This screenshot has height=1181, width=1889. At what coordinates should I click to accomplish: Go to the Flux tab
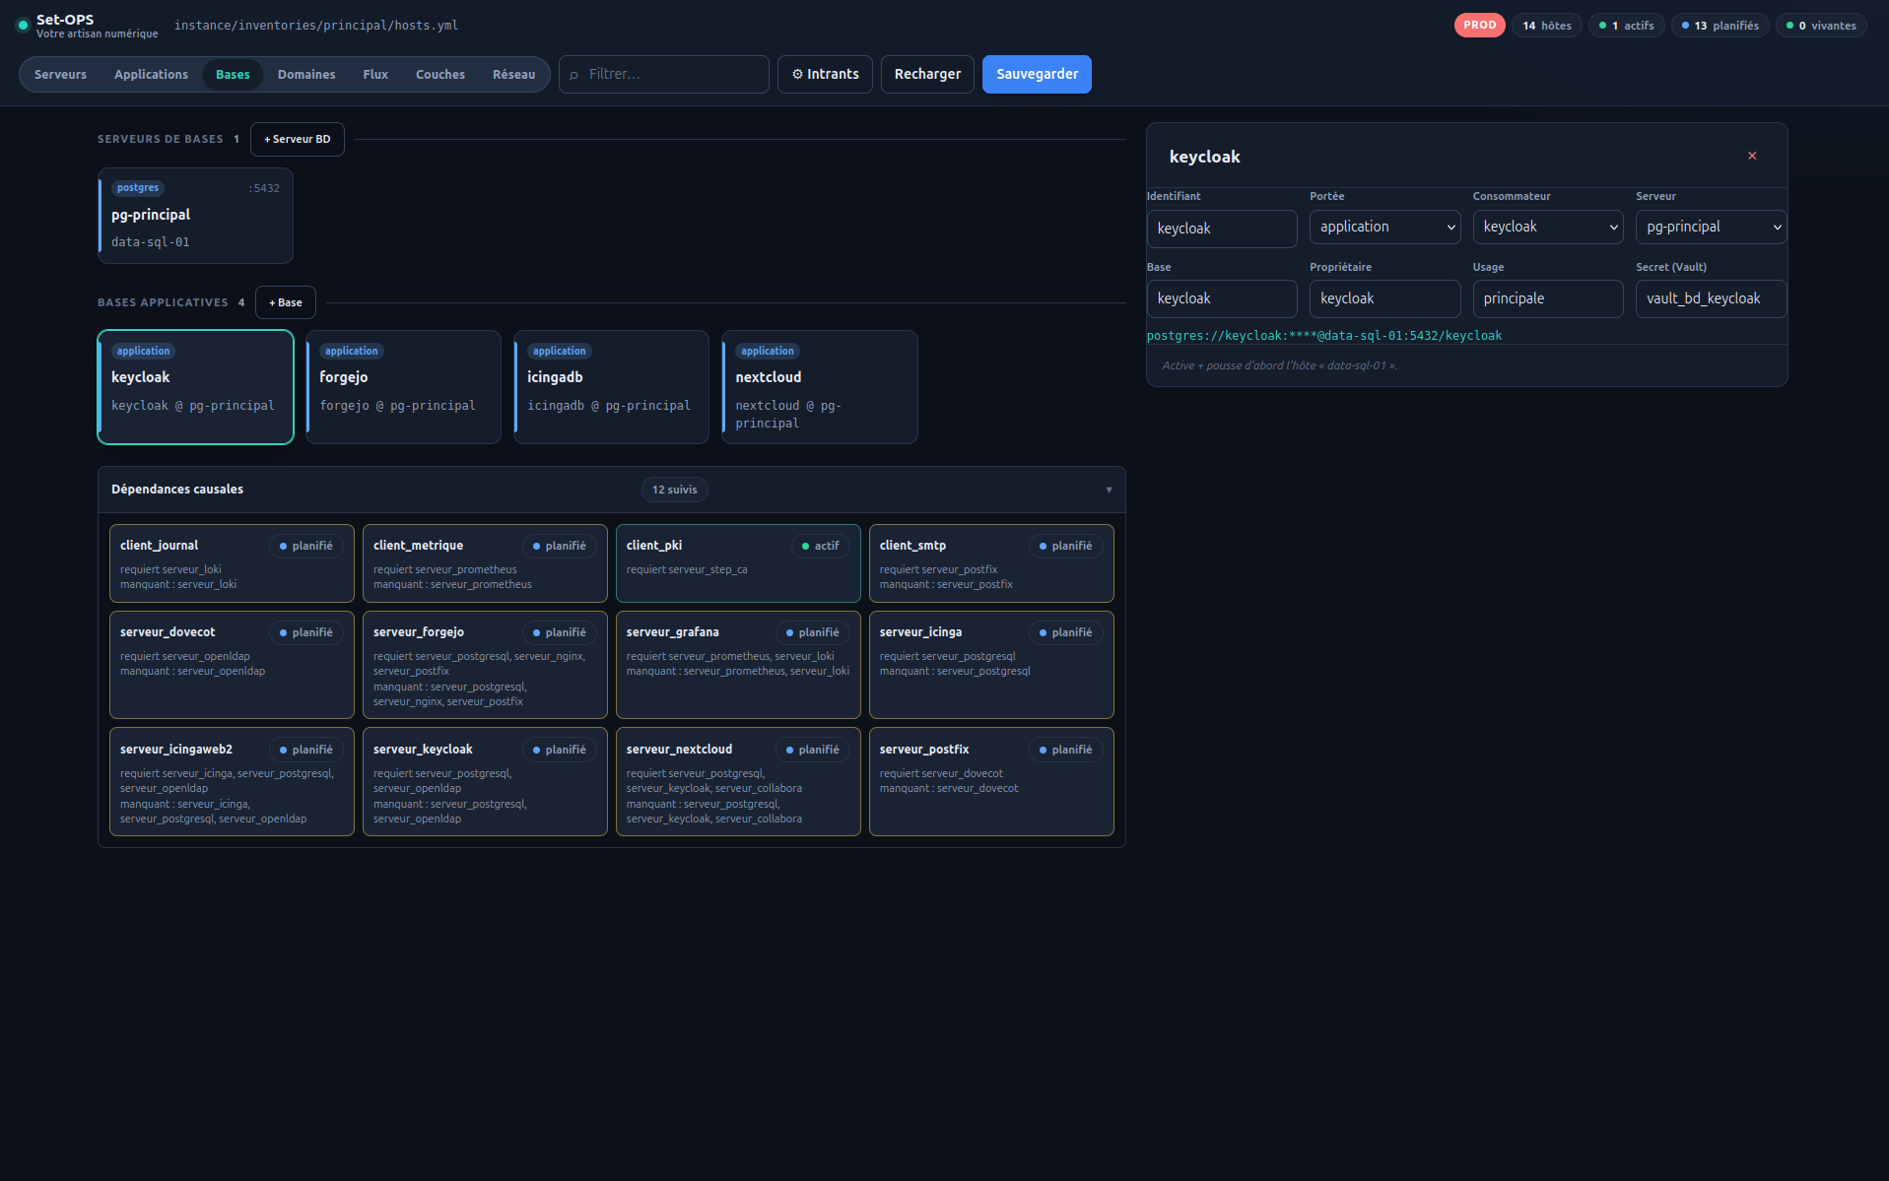375,75
